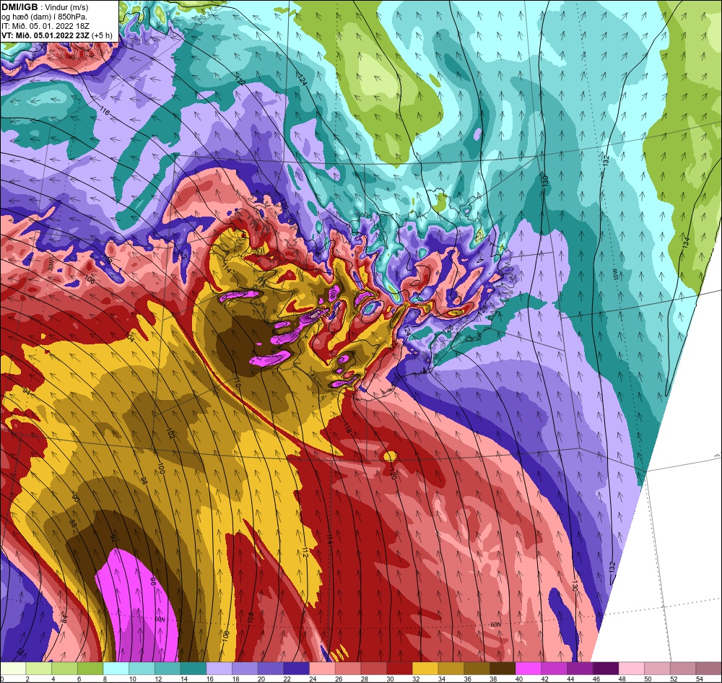Select the 'VT: Mið. 05.01.2022 23Z (+5 h)' line
722x683 pixels.
(56, 35)
